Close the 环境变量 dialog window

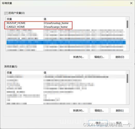(x=131, y=3)
